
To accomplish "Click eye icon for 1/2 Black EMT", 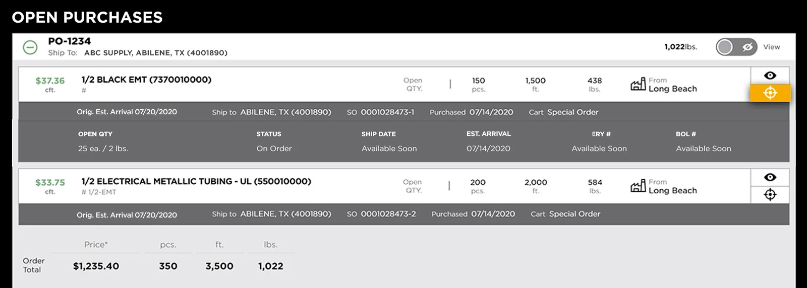I will (770, 76).
